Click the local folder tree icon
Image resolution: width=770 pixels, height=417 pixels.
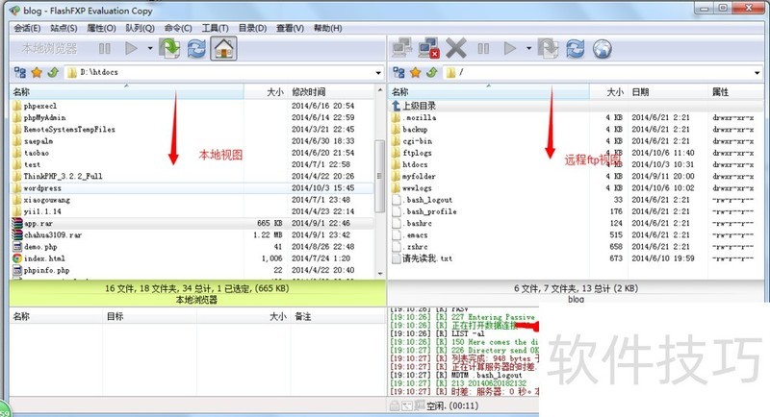20,72
